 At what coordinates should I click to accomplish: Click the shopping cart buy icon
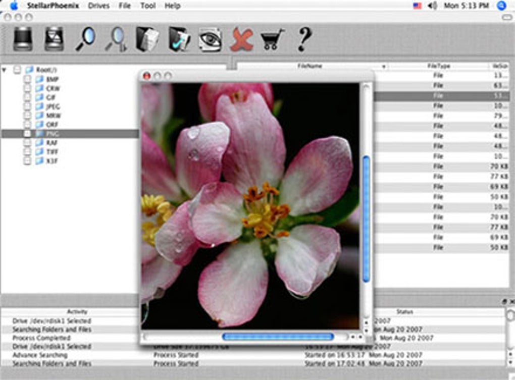272,39
